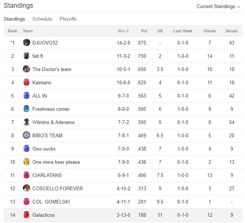Viewport: 245px width, 223px height.
Task: Select the Standings tab
Action: click(x=14, y=19)
